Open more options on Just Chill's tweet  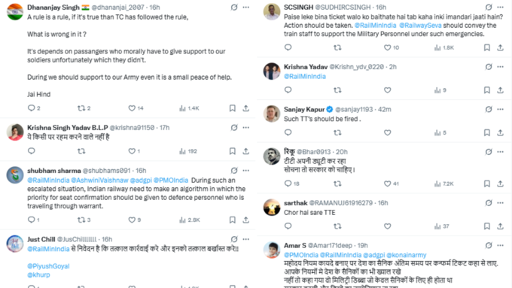(x=246, y=239)
